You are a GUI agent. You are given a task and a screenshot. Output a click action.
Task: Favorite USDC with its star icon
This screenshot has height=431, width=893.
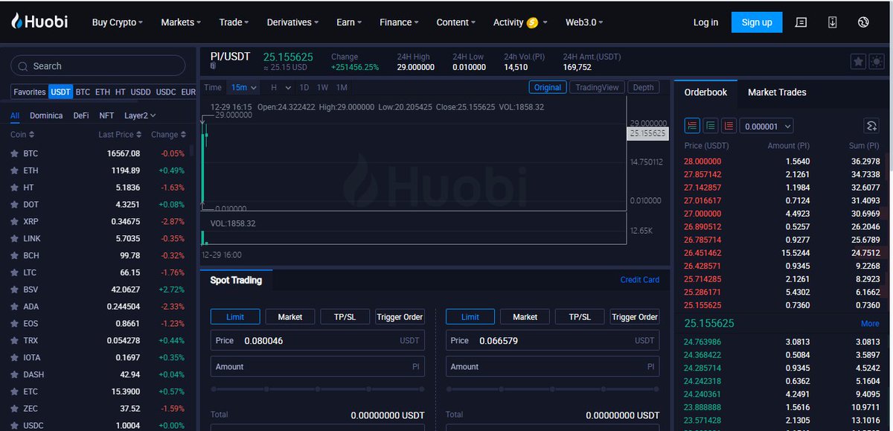(14, 426)
